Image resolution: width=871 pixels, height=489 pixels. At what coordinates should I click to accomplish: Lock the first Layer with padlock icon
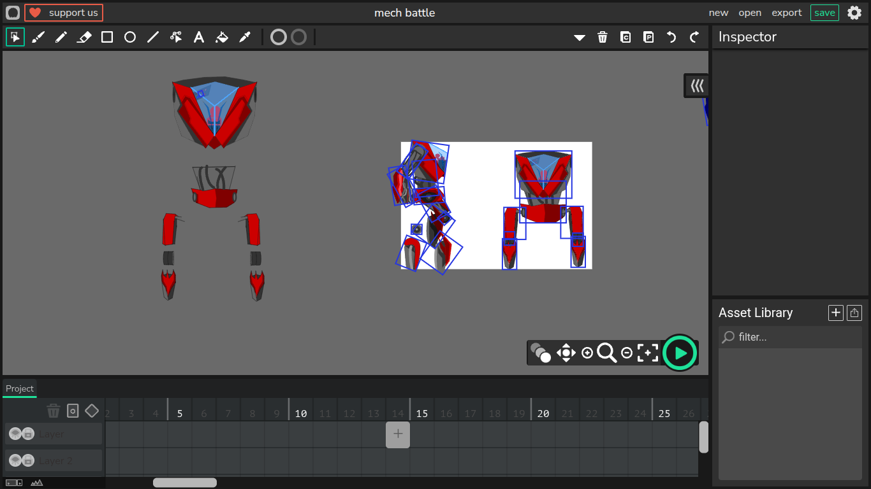pyautogui.click(x=28, y=434)
